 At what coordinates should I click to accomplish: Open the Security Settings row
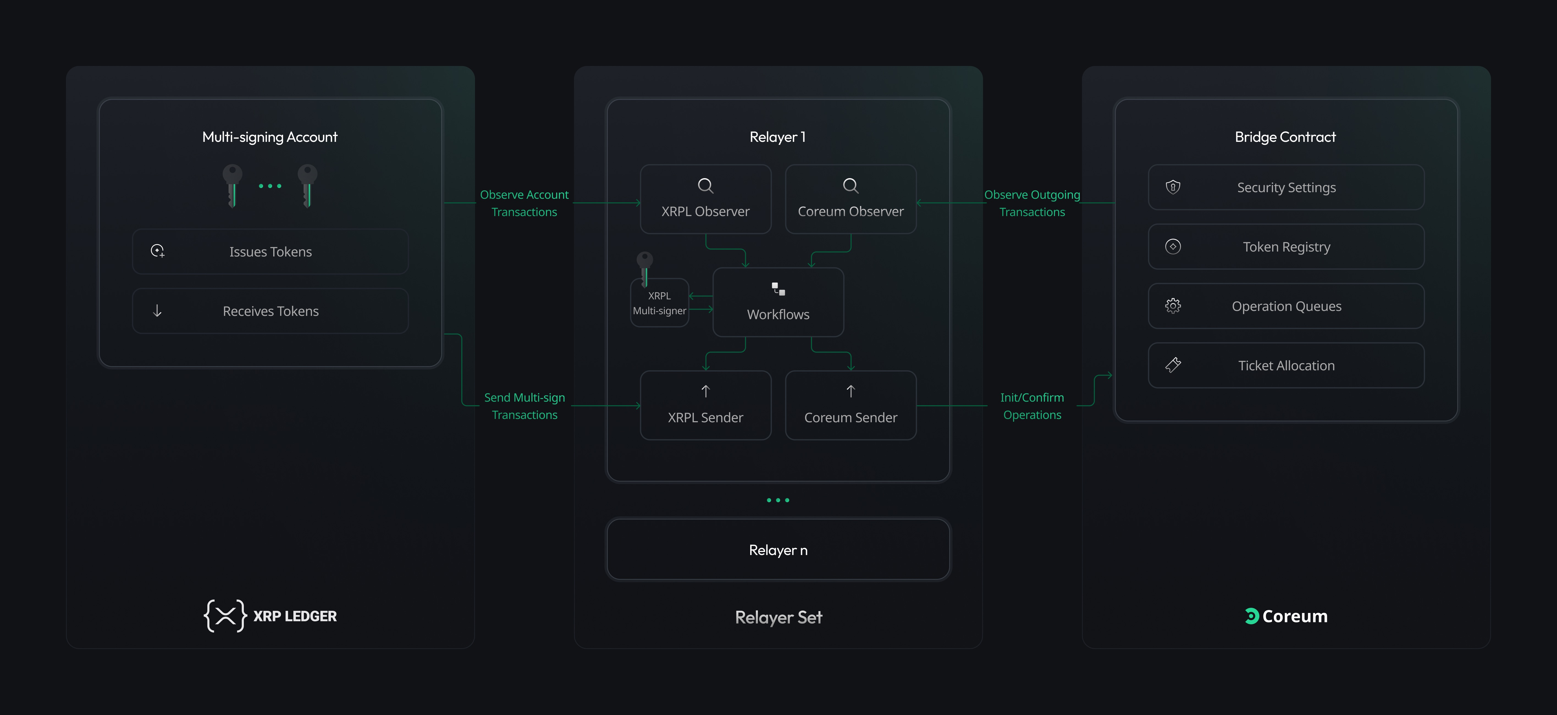pyautogui.click(x=1286, y=187)
